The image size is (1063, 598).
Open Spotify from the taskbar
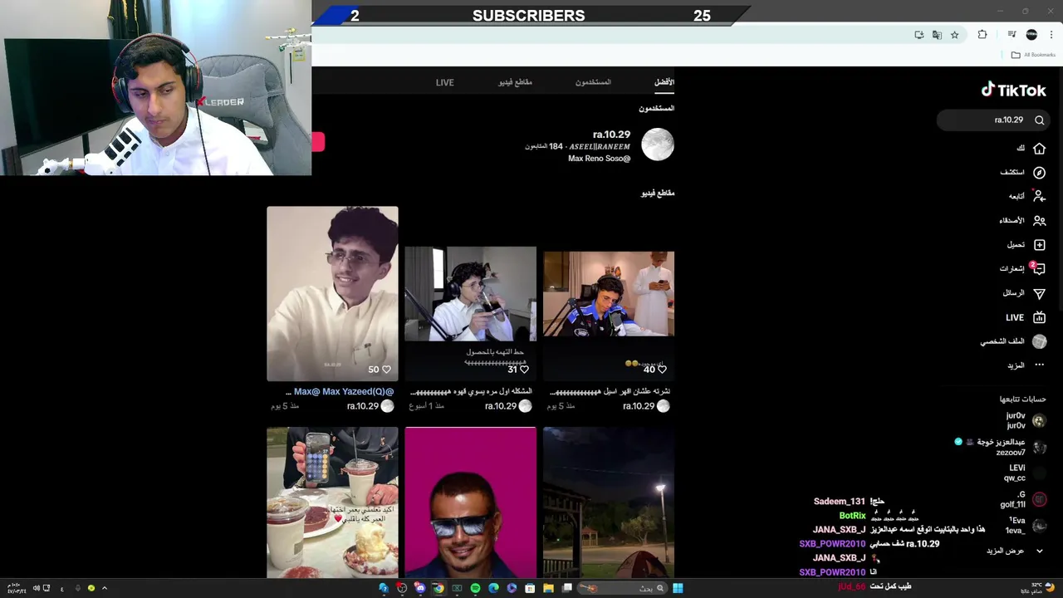point(475,588)
